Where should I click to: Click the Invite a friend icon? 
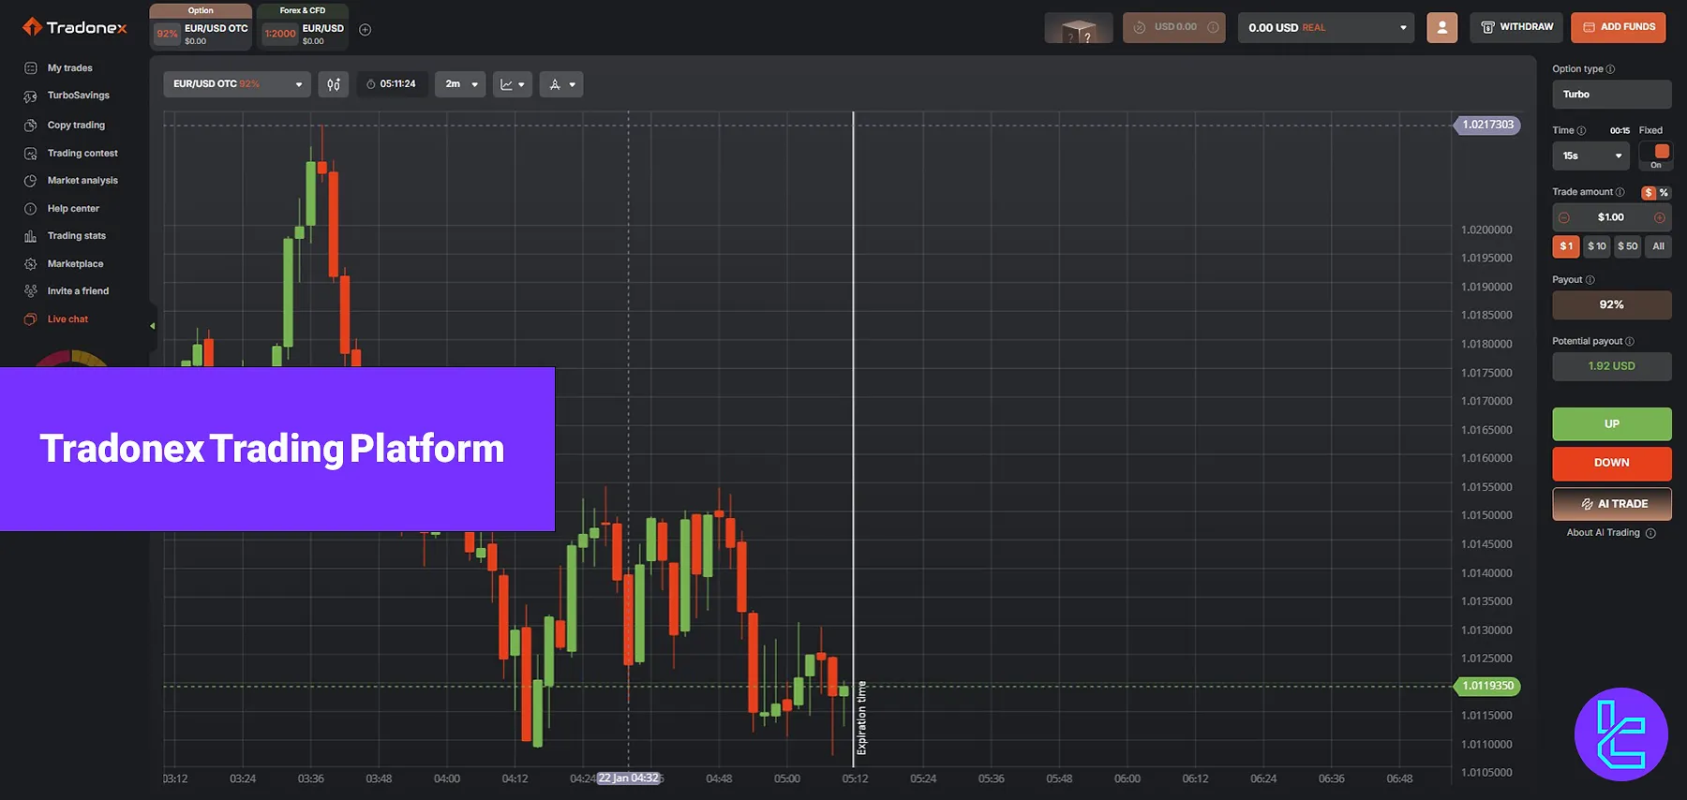pos(31,291)
